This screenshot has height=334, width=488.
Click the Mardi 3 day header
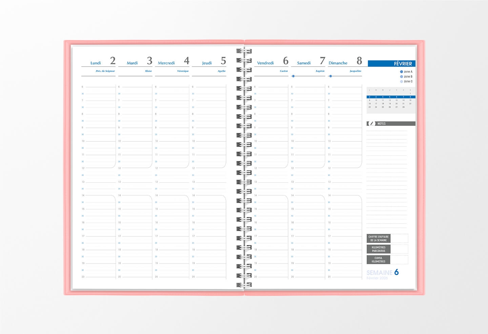click(x=135, y=62)
